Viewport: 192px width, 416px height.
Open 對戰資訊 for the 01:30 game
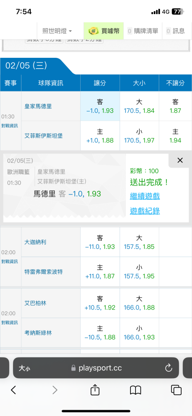10,126
